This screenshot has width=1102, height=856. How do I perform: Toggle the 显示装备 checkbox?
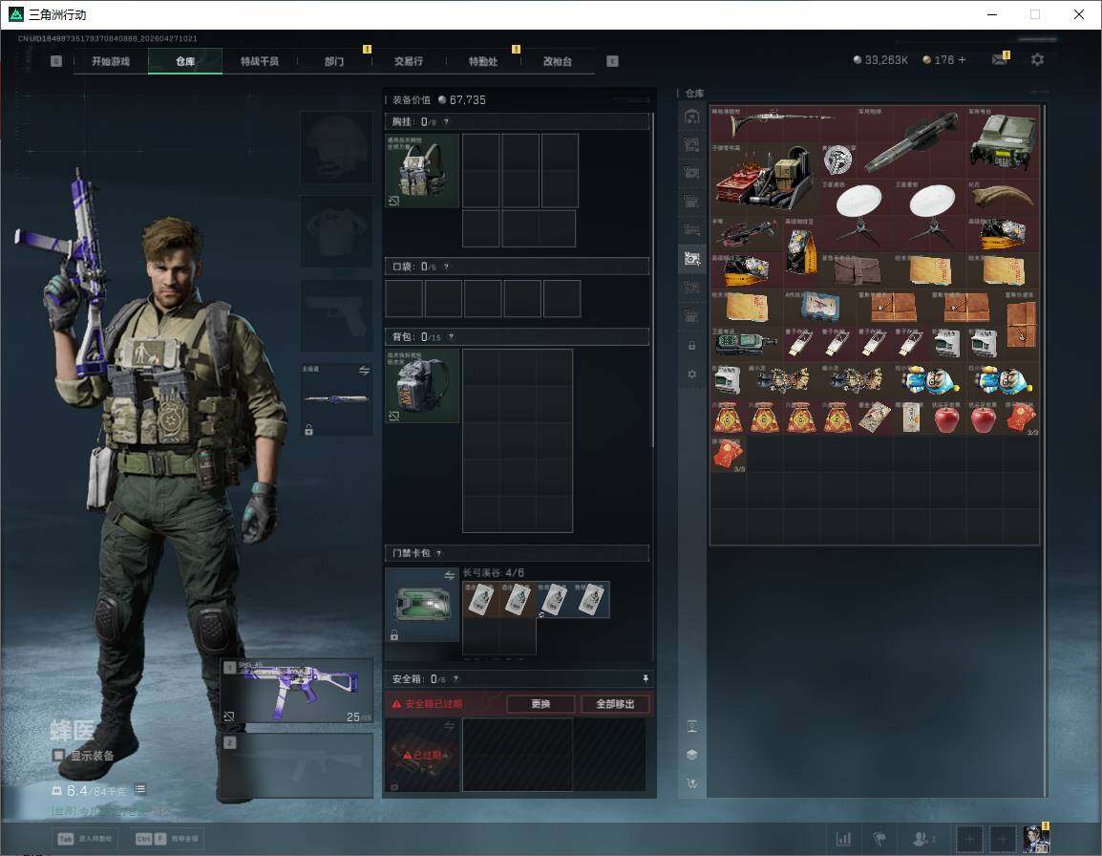click(59, 755)
